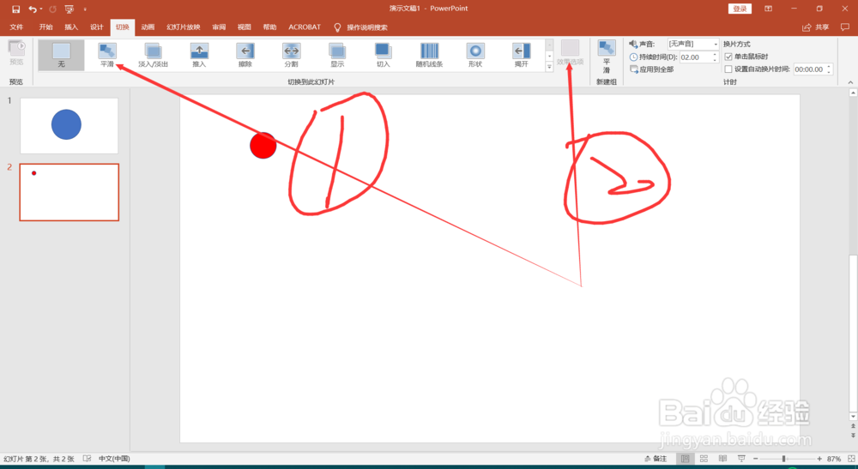Go to previous slide via double-up arrow
This screenshot has height=469, width=858.
click(853, 426)
